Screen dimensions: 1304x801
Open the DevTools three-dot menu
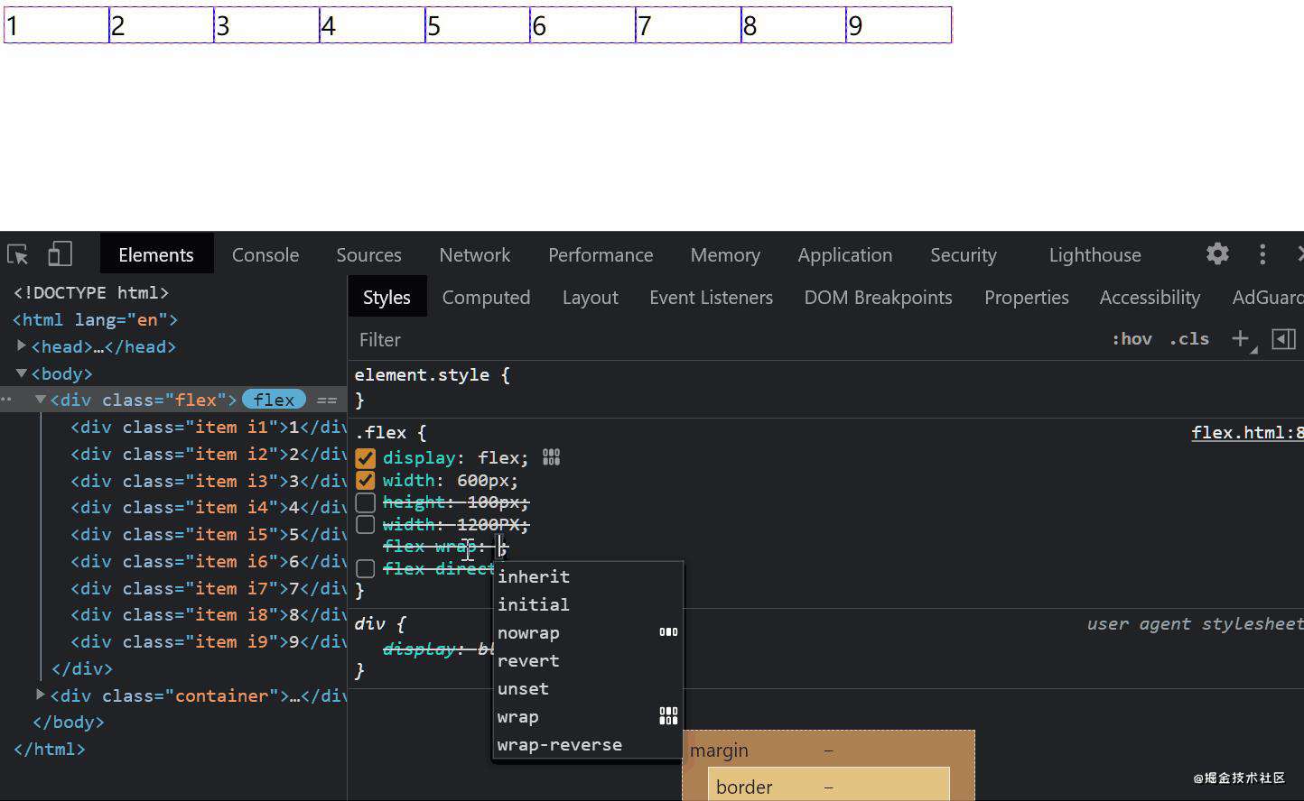pyautogui.click(x=1262, y=254)
